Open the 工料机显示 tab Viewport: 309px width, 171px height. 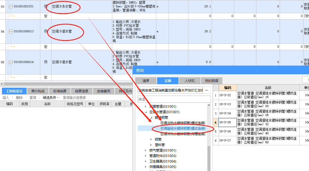click(14, 91)
